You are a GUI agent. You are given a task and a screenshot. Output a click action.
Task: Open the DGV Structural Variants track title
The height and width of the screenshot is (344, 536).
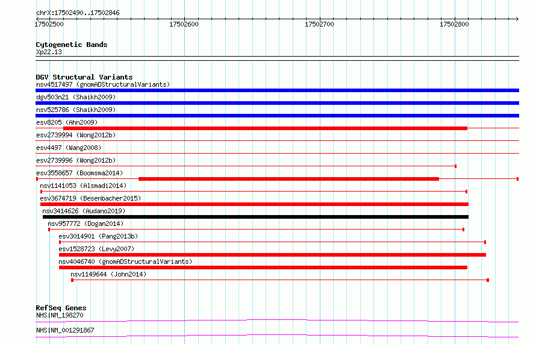click(84, 77)
